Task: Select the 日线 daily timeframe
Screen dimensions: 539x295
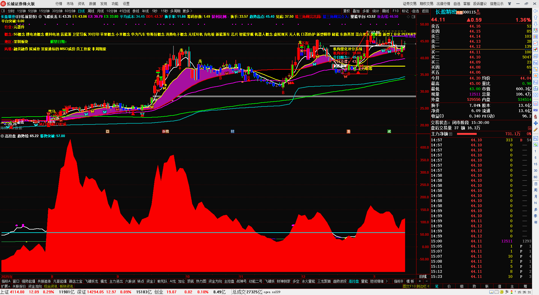Action: (x=81, y=11)
